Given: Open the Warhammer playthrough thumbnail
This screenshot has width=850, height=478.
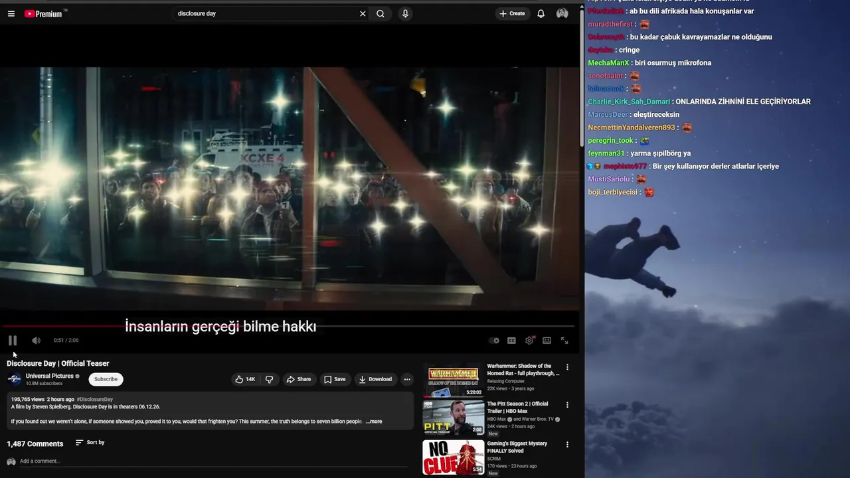Looking at the screenshot, I should pos(453,380).
